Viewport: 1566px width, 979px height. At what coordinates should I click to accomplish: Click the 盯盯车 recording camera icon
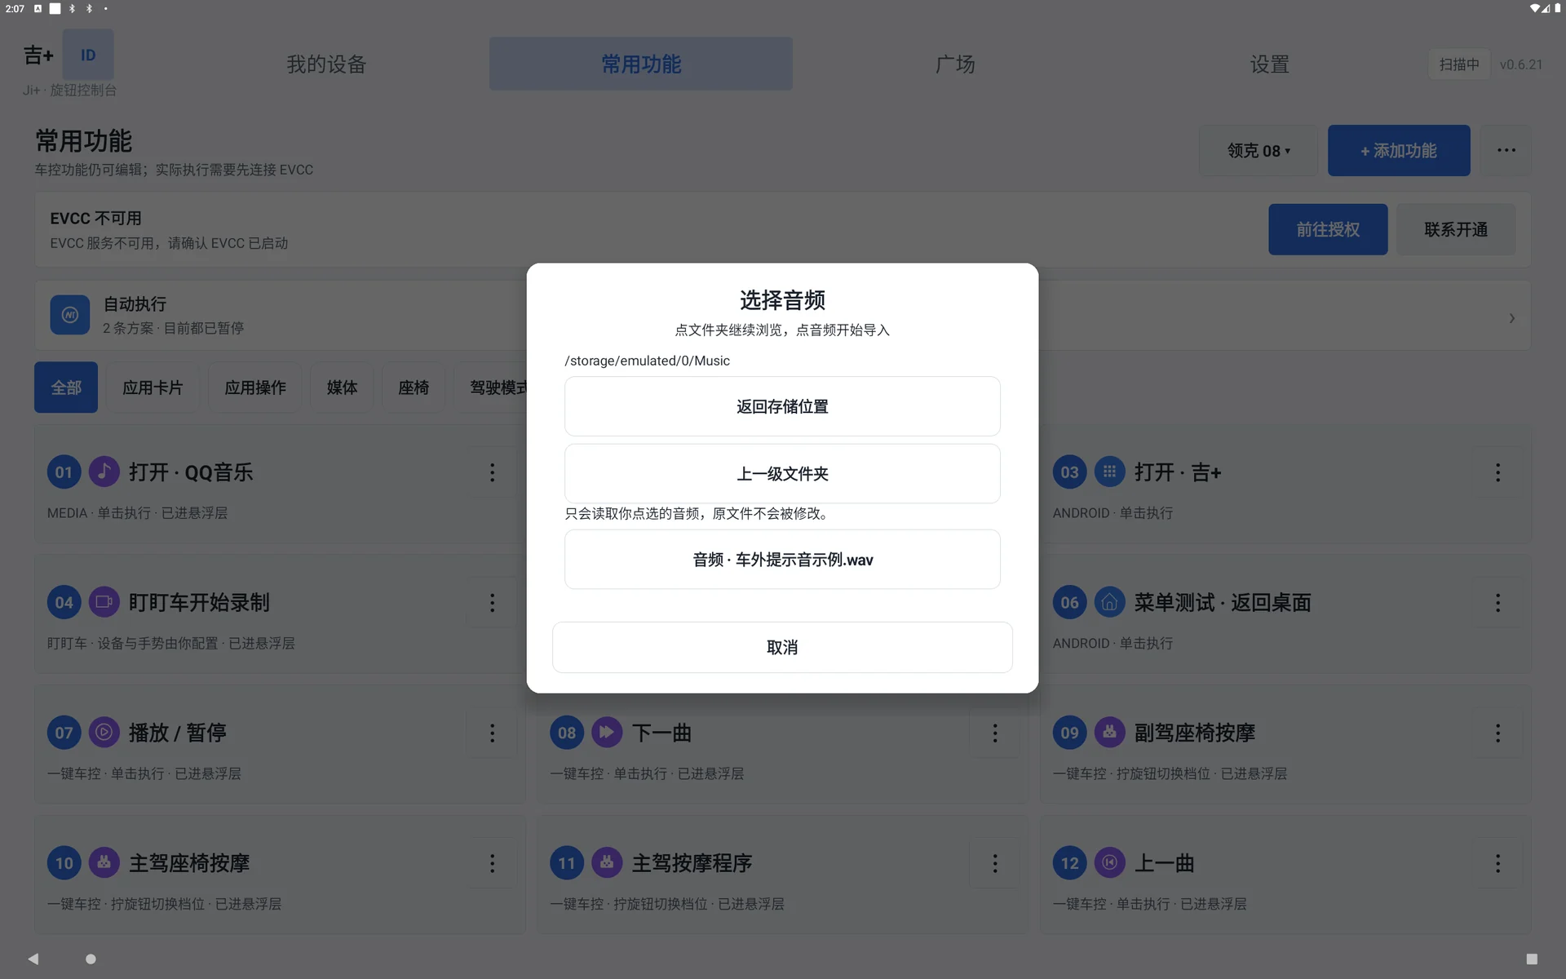click(x=104, y=602)
